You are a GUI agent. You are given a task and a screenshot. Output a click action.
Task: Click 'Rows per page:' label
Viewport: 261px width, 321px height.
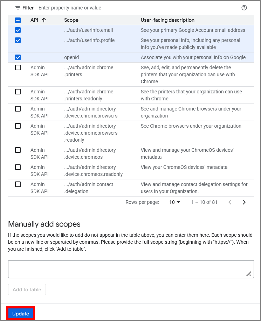pos(142,202)
